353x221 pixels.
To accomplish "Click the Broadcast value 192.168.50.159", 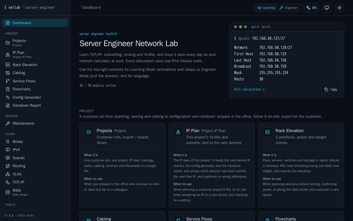I will (x=273, y=66).
